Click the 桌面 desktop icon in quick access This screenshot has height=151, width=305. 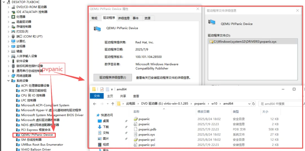[x=100, y=121]
